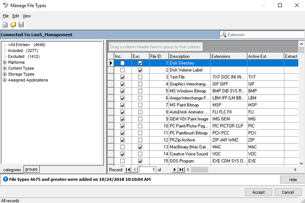Click the ZIP JAR WMZ extensions cell
The height and width of the screenshot is (203, 305).
click(x=229, y=140)
